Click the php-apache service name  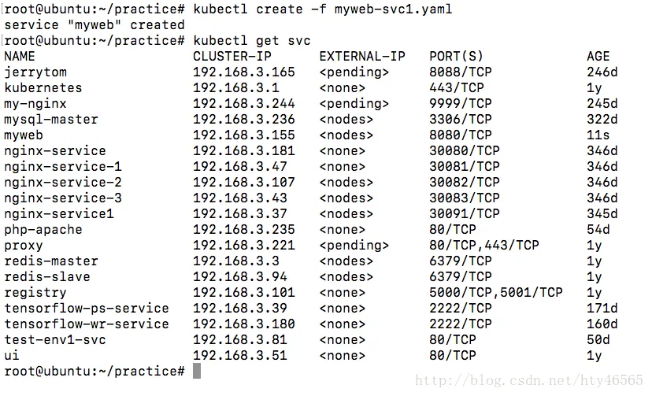pyautogui.click(x=43, y=229)
